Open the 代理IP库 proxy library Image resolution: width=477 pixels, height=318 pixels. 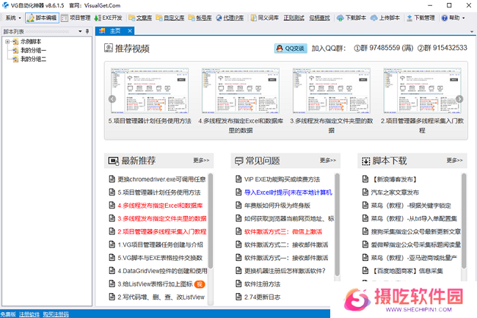[230, 18]
